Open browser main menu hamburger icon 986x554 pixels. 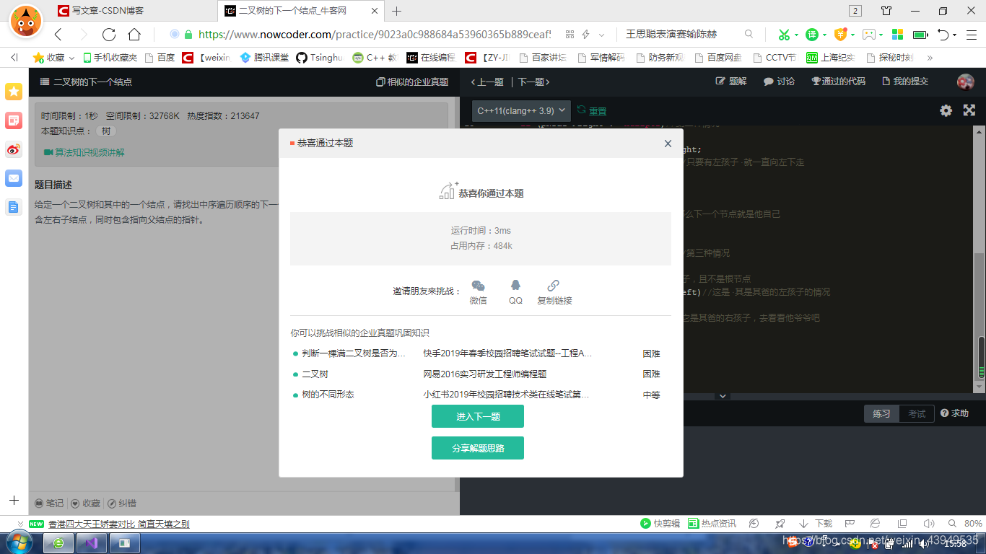pyautogui.click(x=972, y=35)
